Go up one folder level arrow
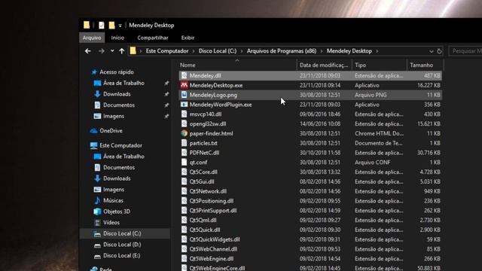The width and height of the screenshot is (482, 271). click(122, 51)
